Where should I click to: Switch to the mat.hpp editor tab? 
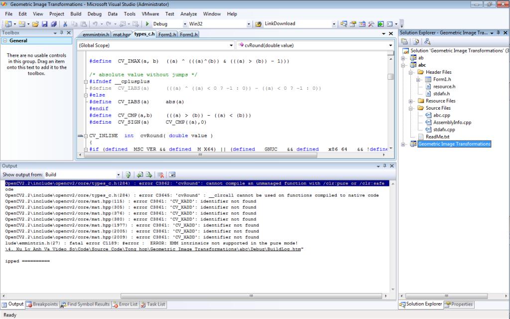[122, 34]
